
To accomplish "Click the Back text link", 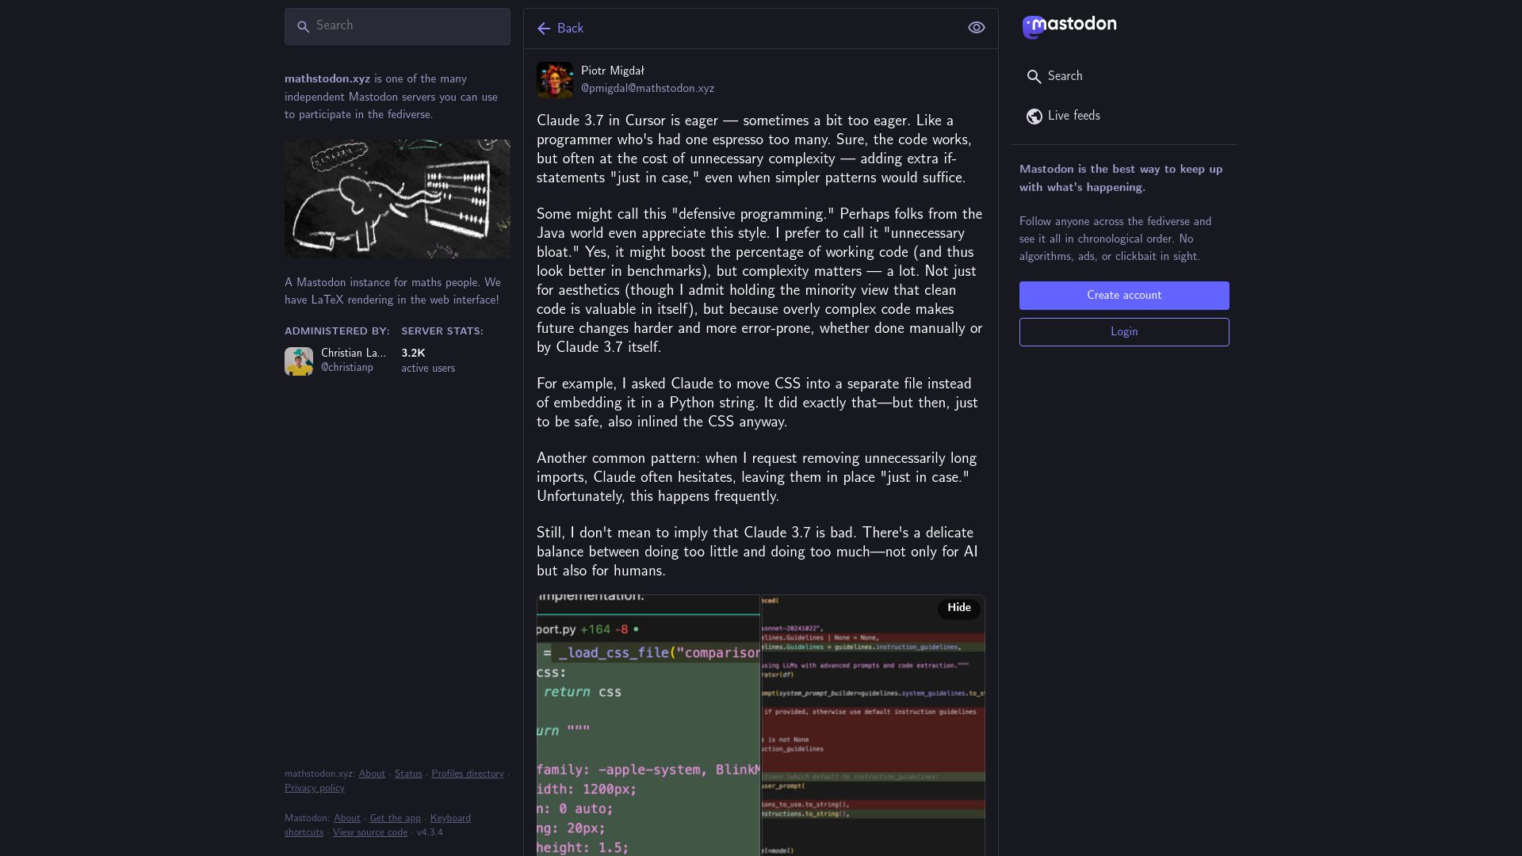I will [570, 29].
